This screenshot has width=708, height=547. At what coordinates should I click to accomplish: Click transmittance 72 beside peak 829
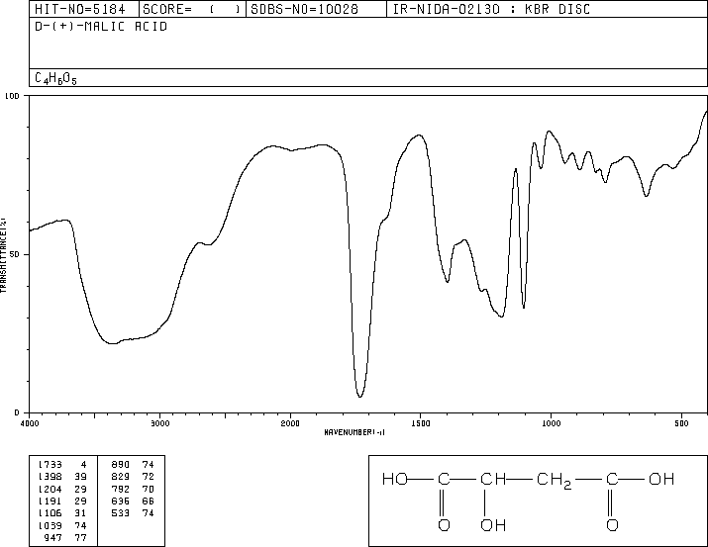coord(149,476)
